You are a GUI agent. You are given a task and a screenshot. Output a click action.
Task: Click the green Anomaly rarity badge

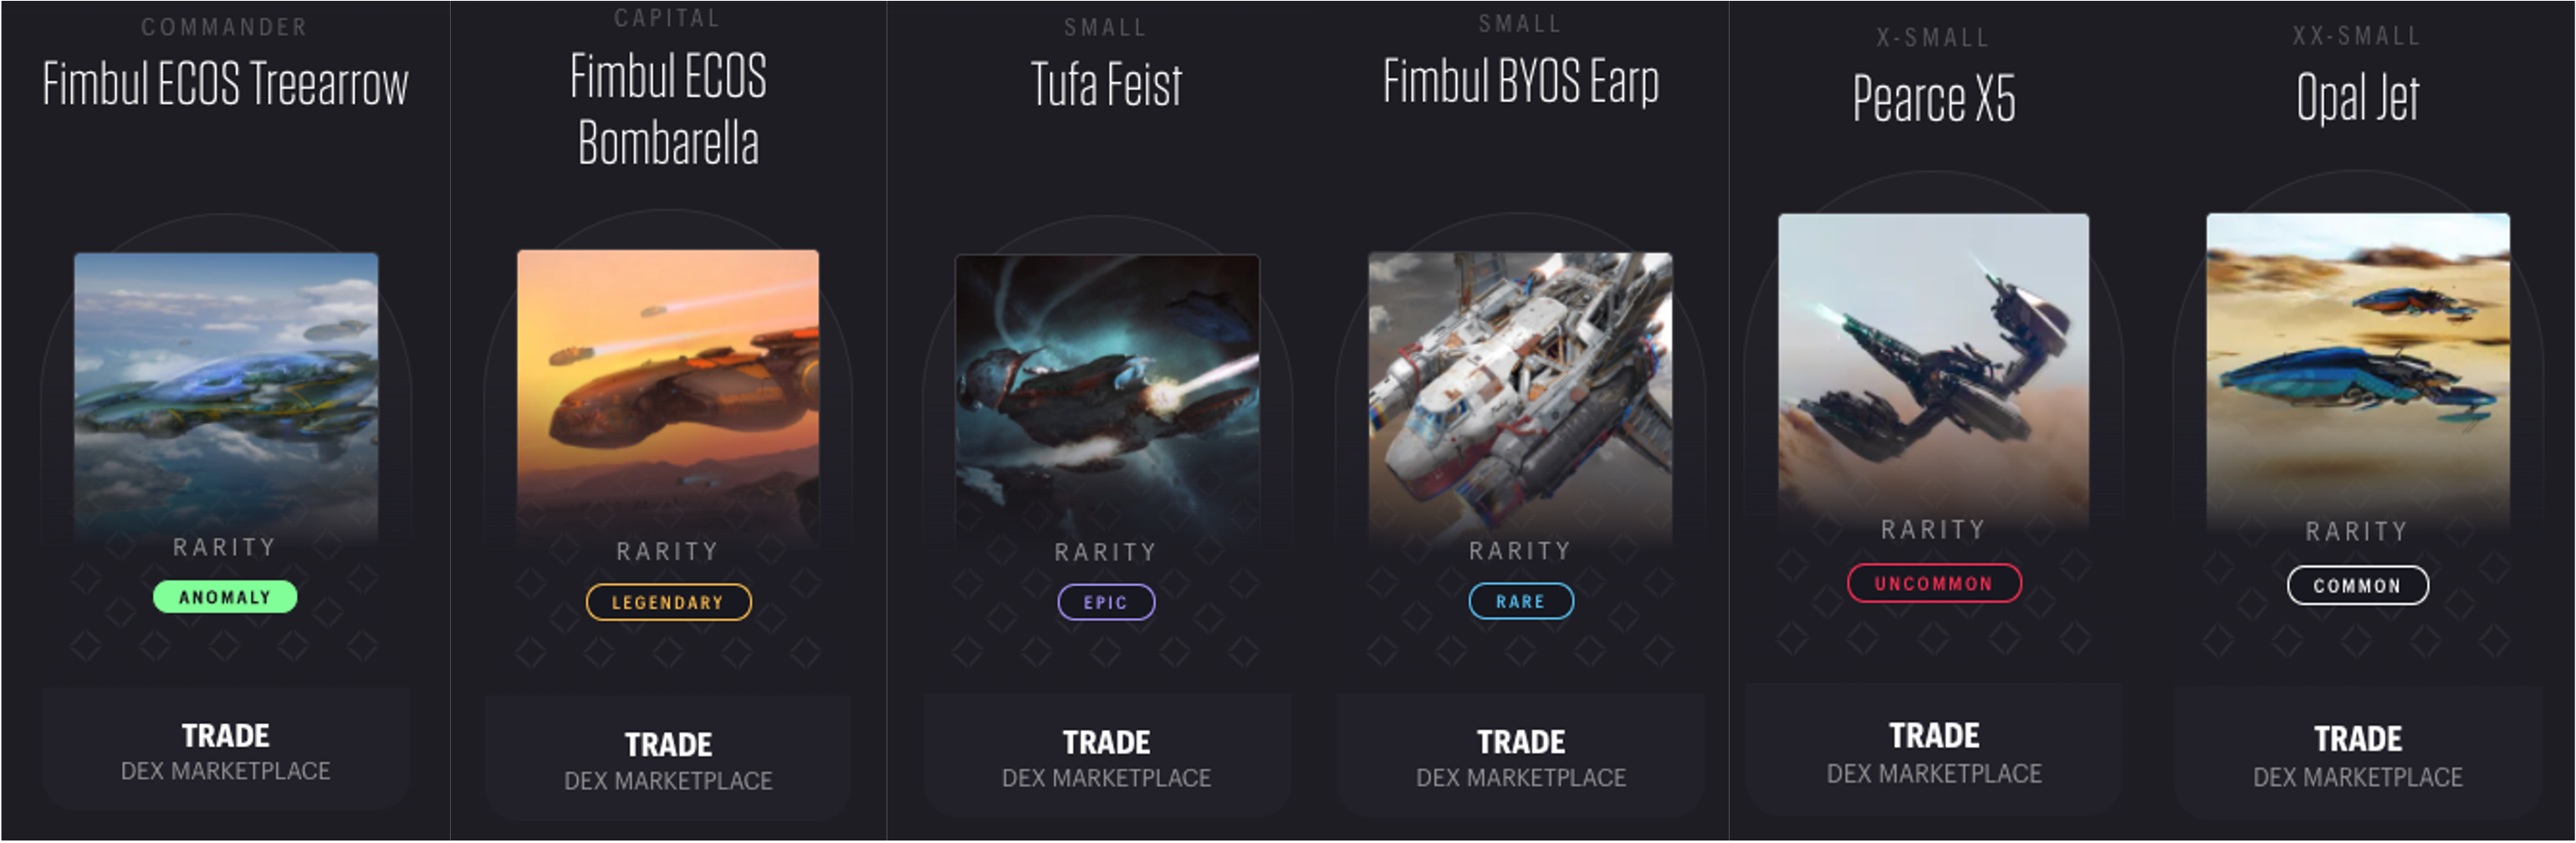pos(225,597)
